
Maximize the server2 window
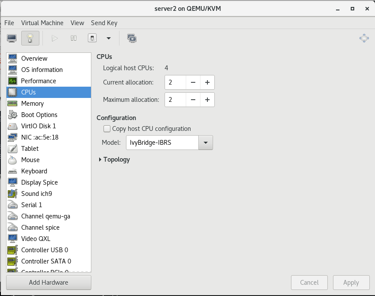click(x=352, y=9)
